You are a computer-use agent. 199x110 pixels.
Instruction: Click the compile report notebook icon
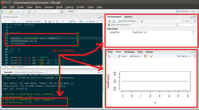[58, 21]
